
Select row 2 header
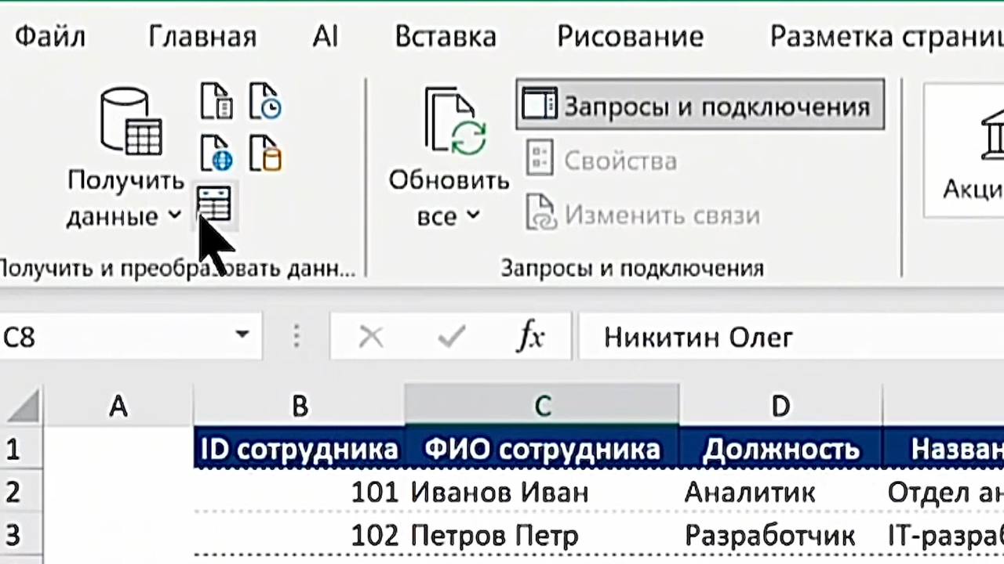21,492
